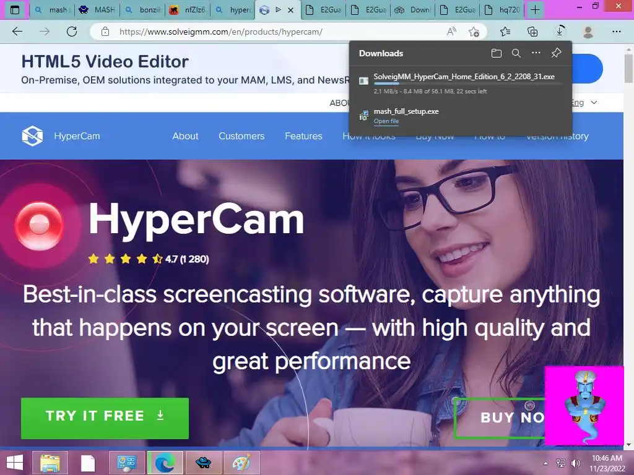Click the 4.7 star rating

(149, 259)
